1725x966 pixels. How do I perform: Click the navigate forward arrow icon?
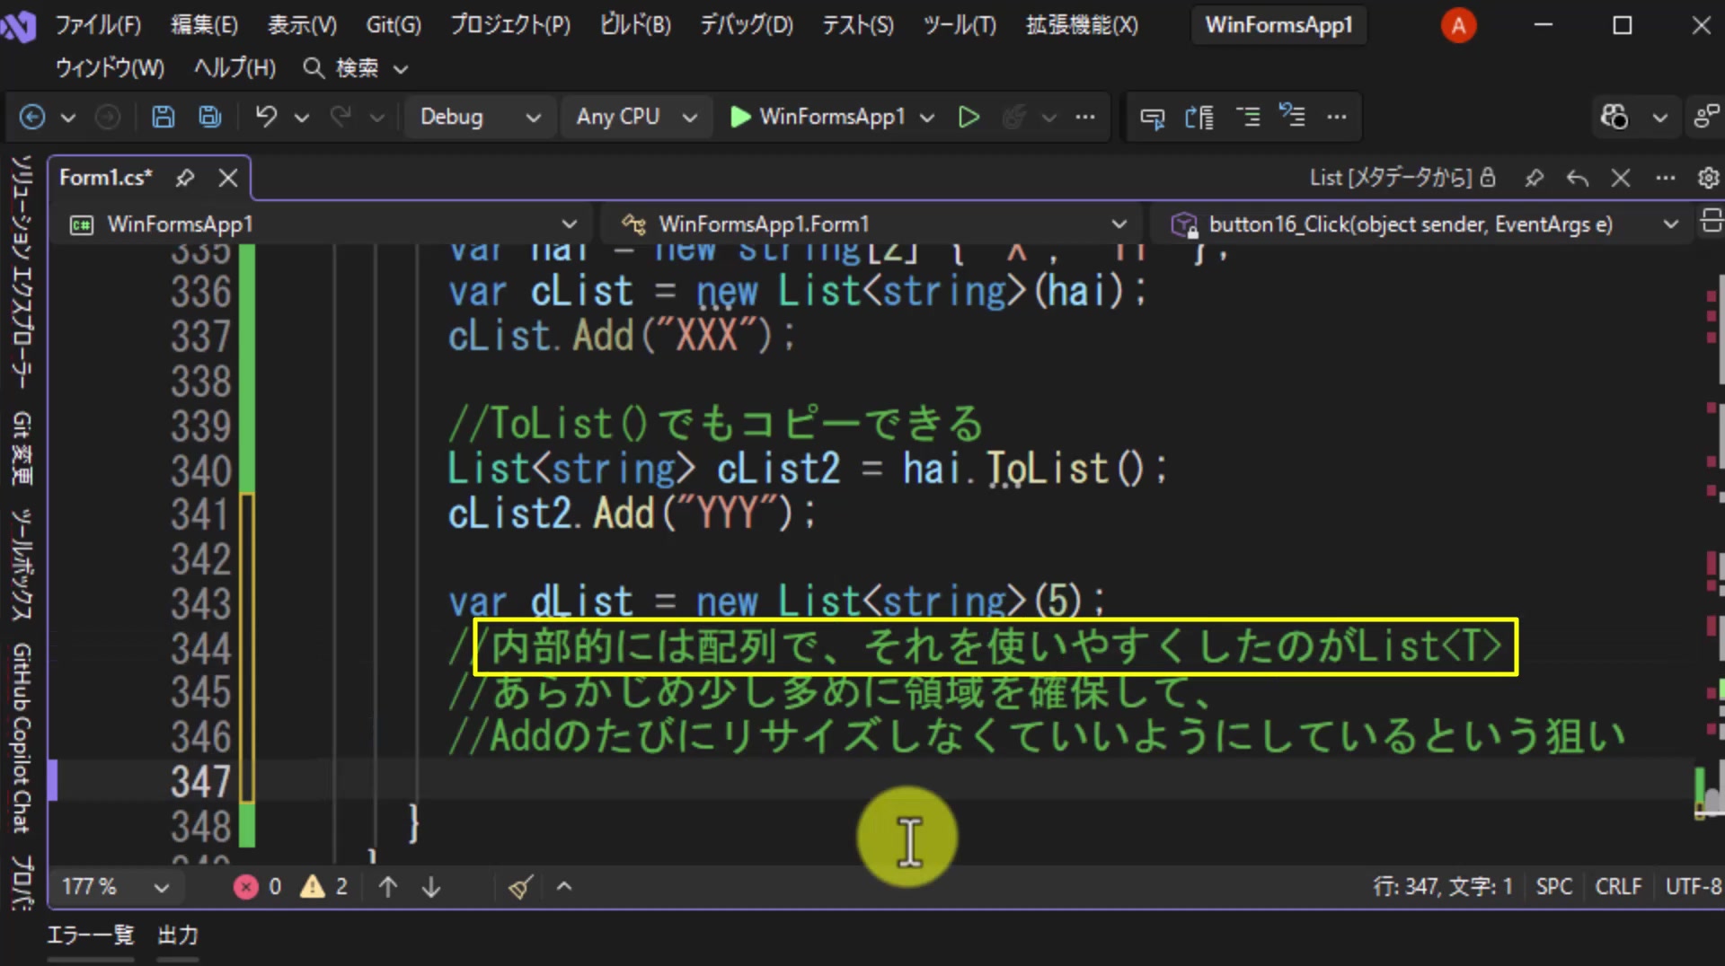click(108, 117)
